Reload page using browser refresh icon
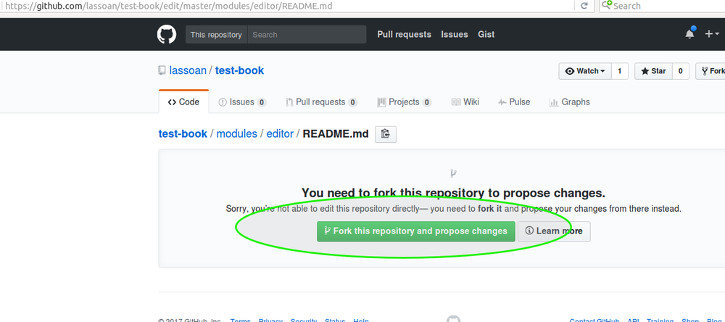Viewport: 725px width, 322px height. [584, 6]
